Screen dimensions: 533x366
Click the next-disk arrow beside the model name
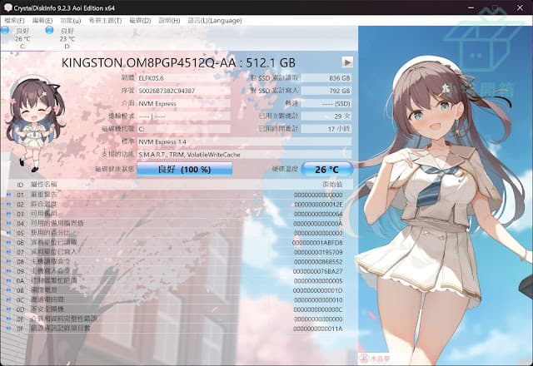tap(347, 62)
